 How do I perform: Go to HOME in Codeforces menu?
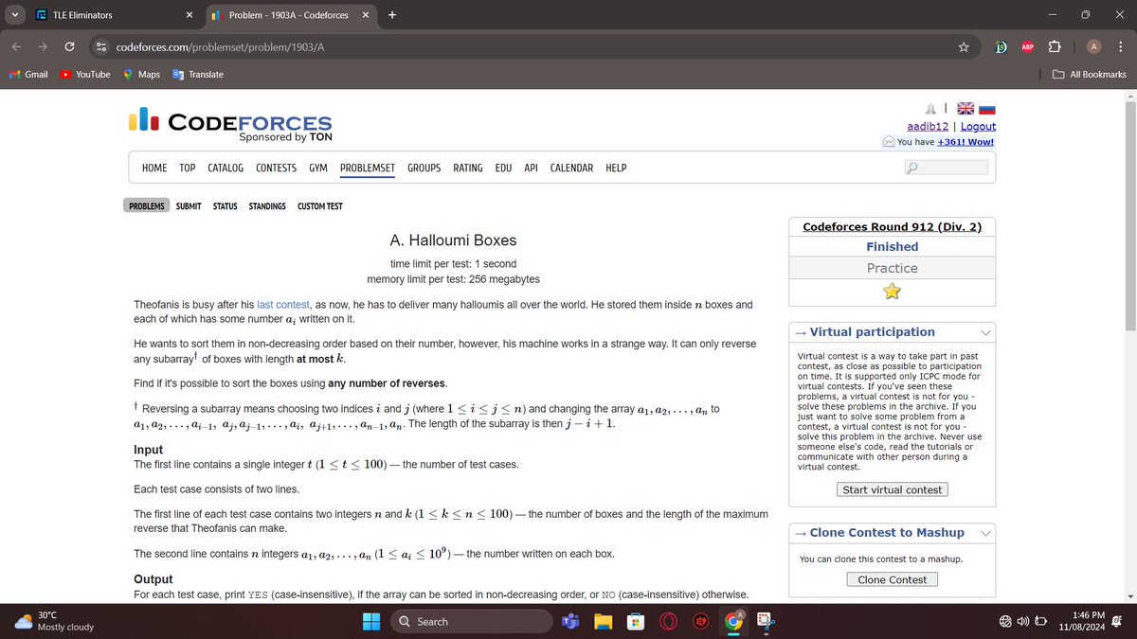coord(154,168)
